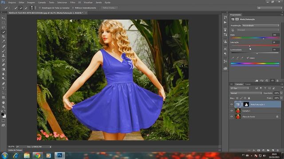Viewport: 284px width, 159px height.
Task: Create new adjustment layer icon in Layers
Action: (x=263, y=150)
